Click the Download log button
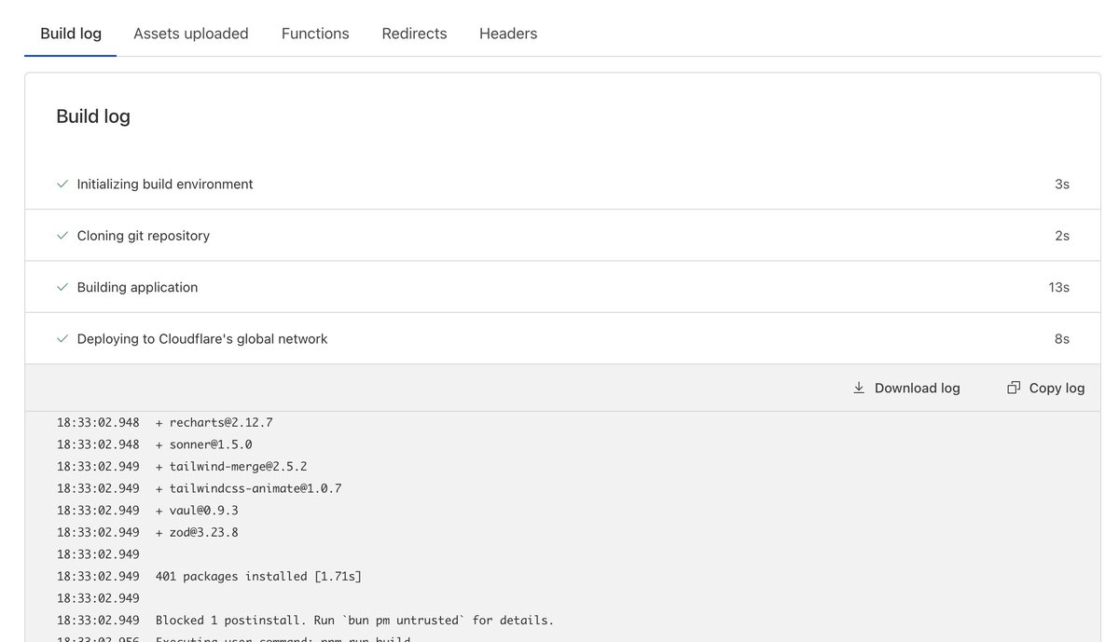This screenshot has width=1119, height=642. pos(906,388)
